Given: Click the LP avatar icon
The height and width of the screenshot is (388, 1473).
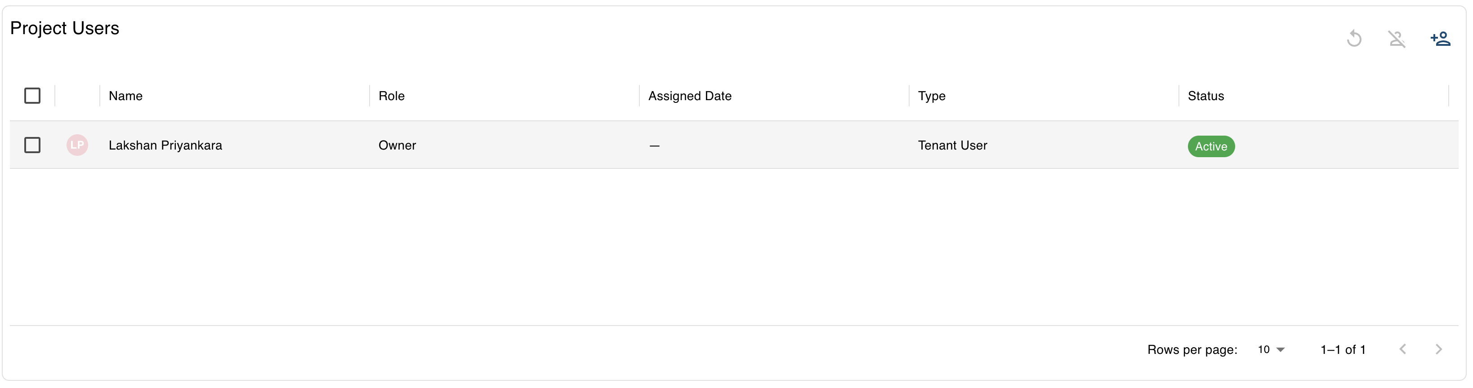Looking at the screenshot, I should [77, 145].
